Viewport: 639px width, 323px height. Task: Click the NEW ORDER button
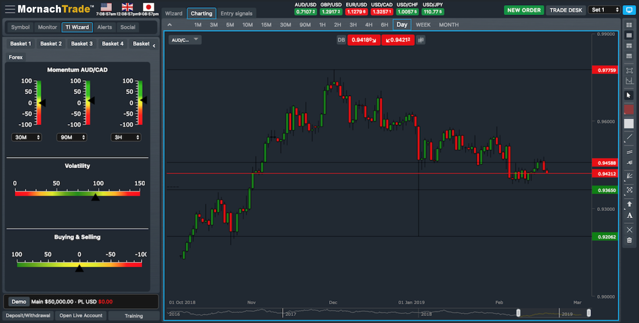pyautogui.click(x=524, y=10)
